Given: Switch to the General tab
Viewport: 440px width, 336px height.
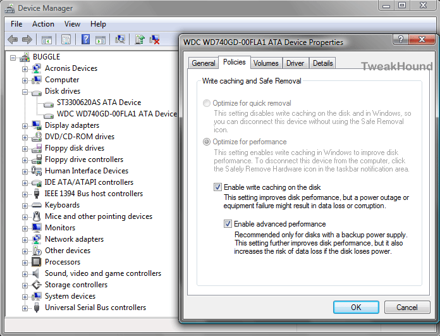Looking at the screenshot, I should pos(204,63).
